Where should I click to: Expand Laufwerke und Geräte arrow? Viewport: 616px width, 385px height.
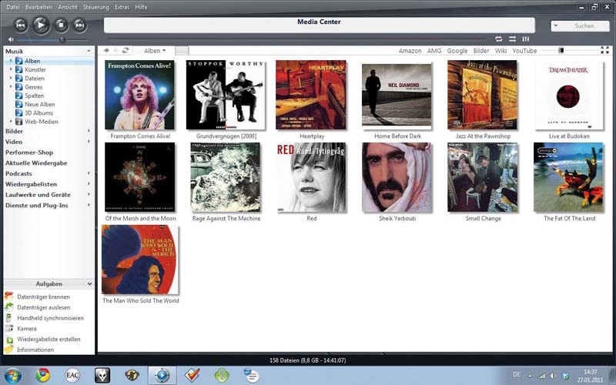tap(89, 195)
